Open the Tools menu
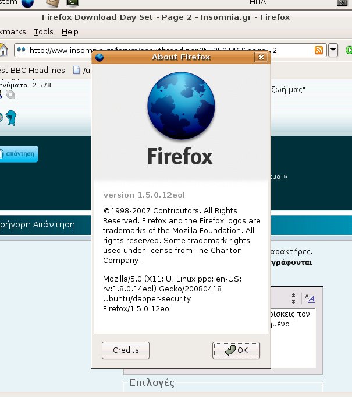The height and width of the screenshot is (397, 352). pyautogui.click(x=44, y=32)
